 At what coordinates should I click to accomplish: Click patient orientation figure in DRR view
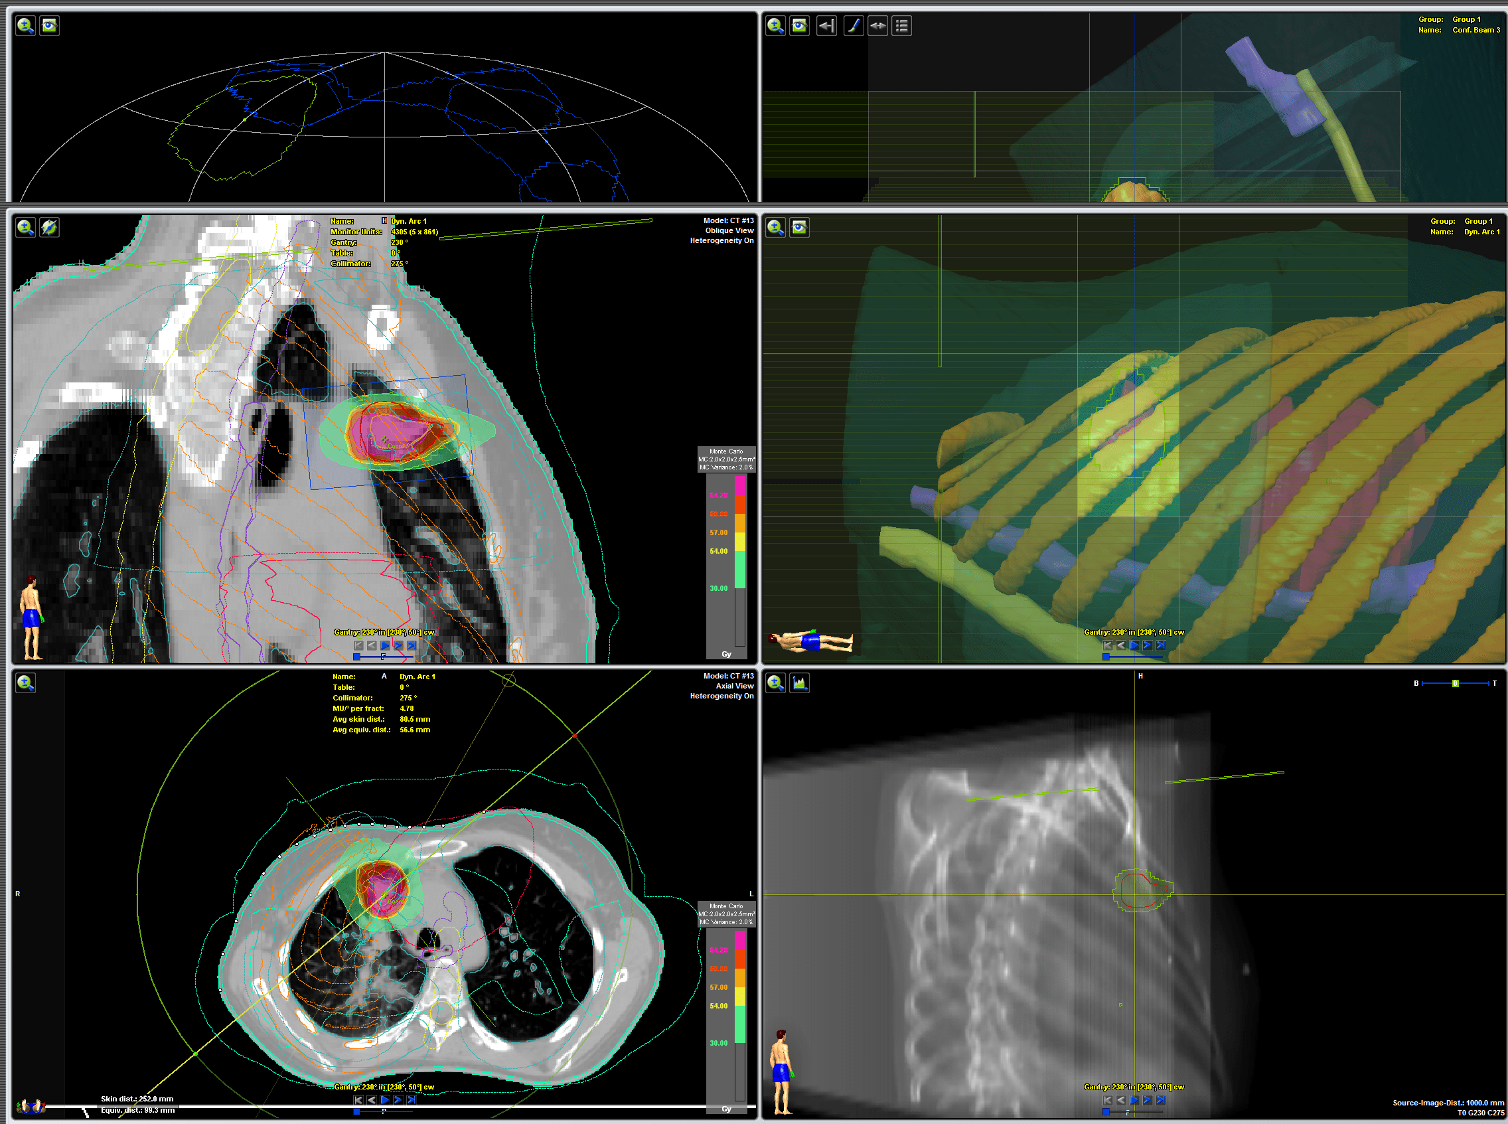(782, 1072)
